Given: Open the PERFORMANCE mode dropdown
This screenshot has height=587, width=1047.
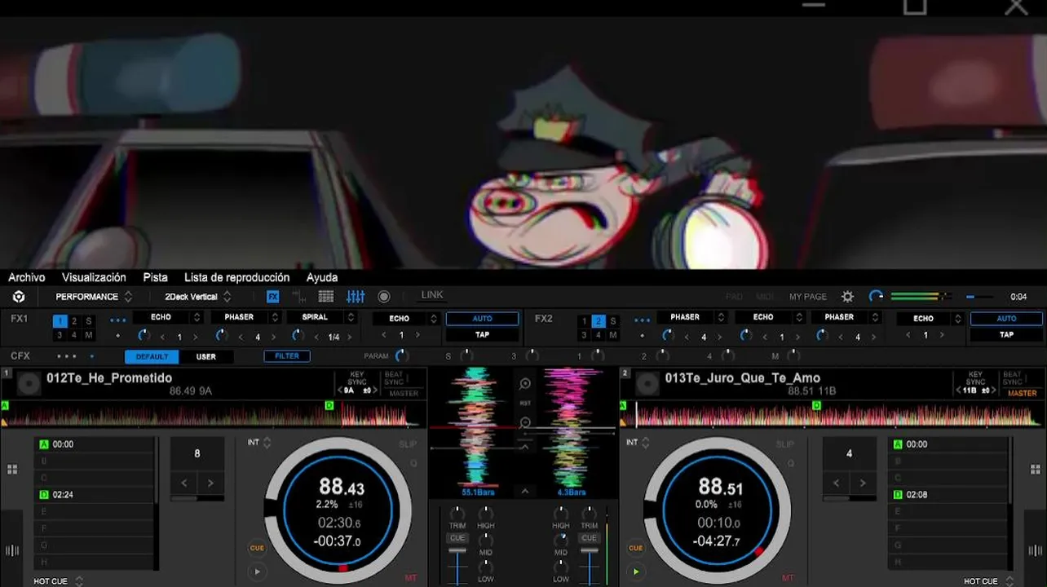Looking at the screenshot, I should (93, 297).
